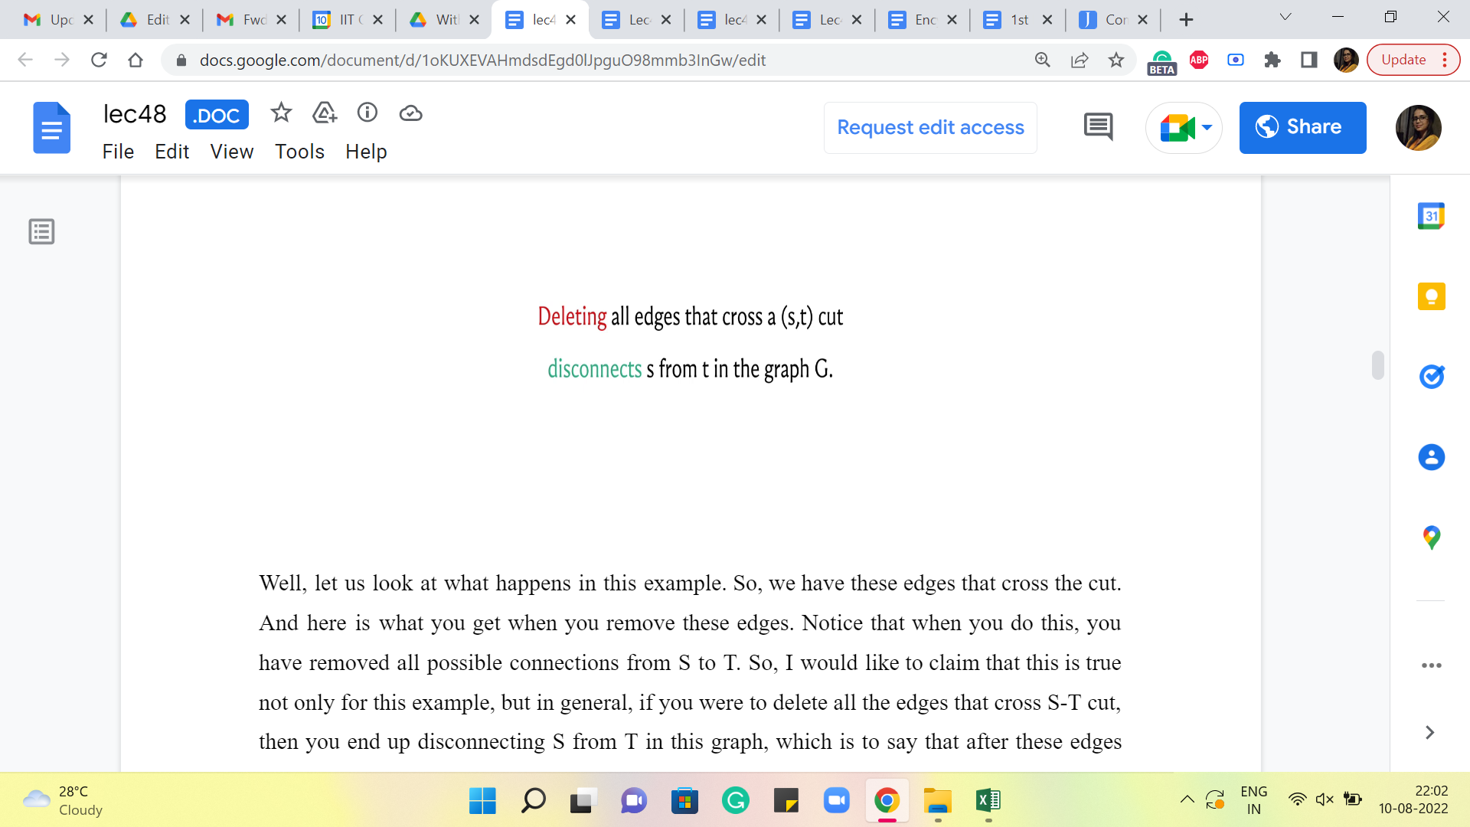The height and width of the screenshot is (827, 1470).
Task: Hide the side panel with chevron
Action: pos(1429,733)
